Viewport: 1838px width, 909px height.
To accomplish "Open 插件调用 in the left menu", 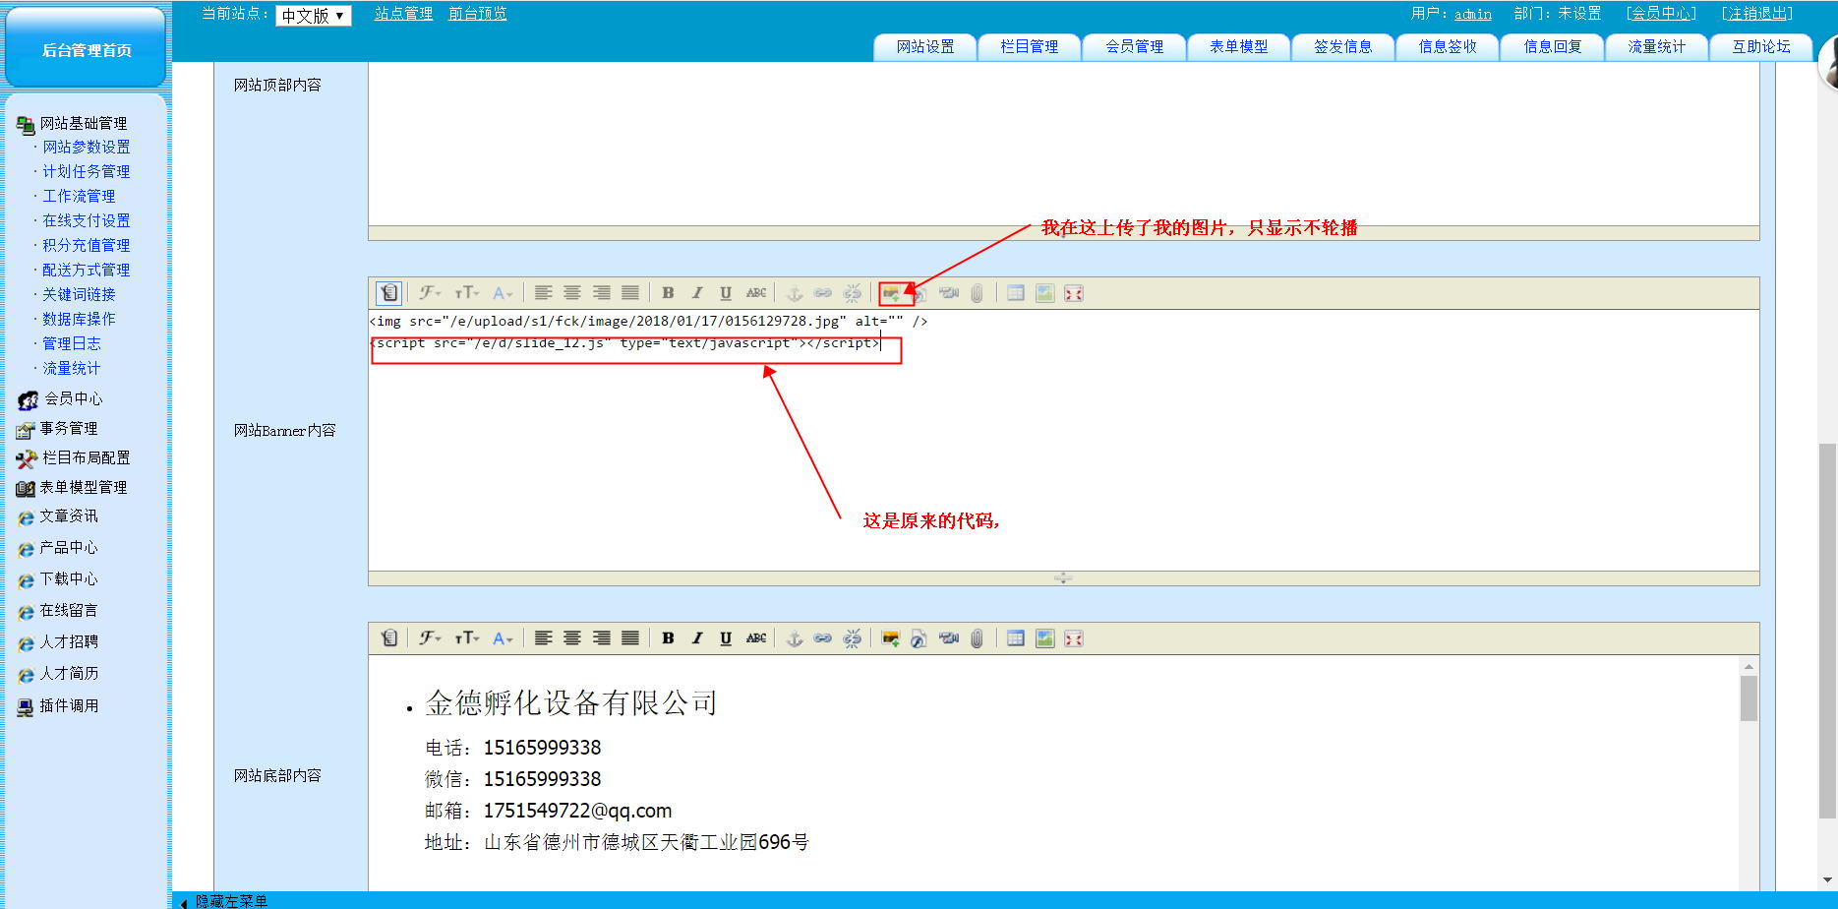I will tap(69, 705).
